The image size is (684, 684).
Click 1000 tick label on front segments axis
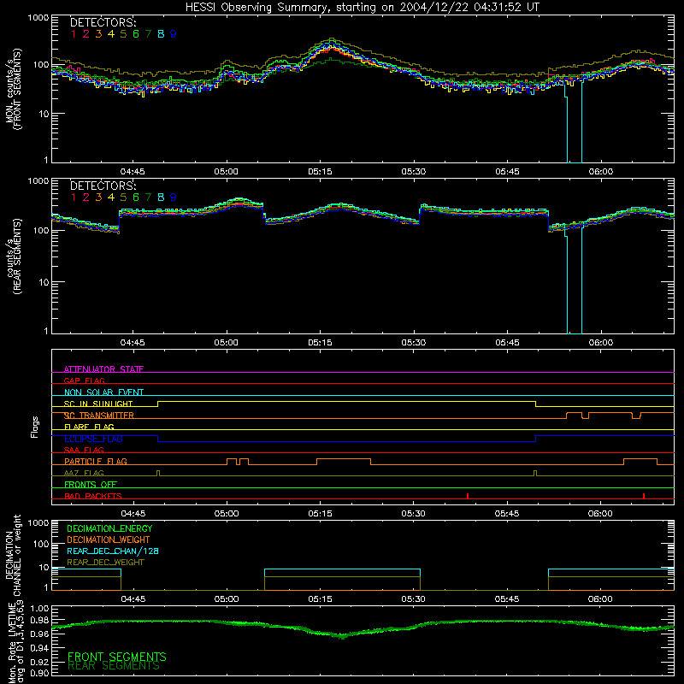38,18
